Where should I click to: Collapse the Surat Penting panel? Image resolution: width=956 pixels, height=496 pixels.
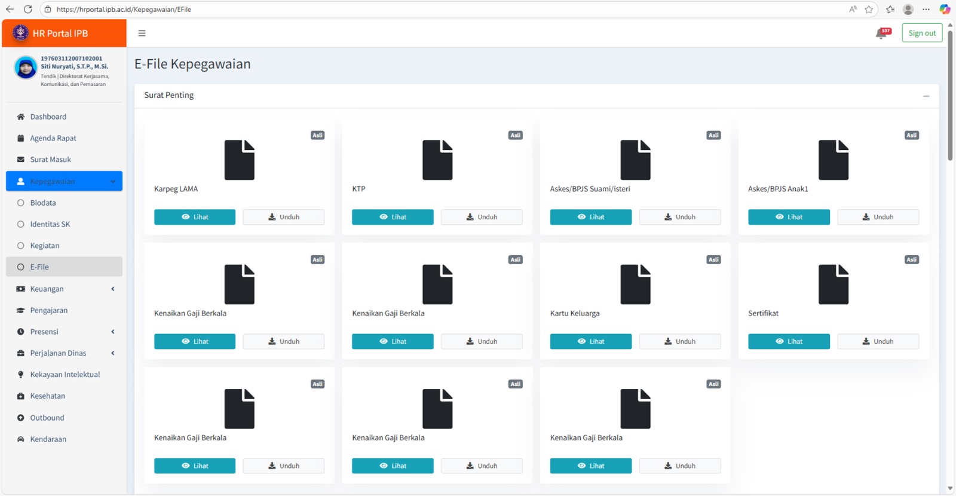click(x=926, y=96)
